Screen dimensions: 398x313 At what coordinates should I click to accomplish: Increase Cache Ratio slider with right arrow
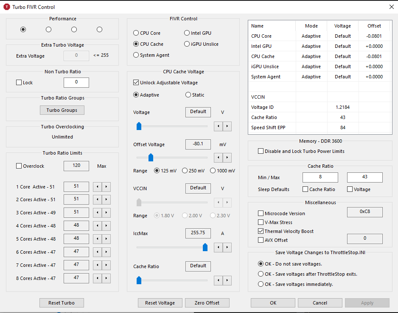pyautogui.click(x=227, y=280)
